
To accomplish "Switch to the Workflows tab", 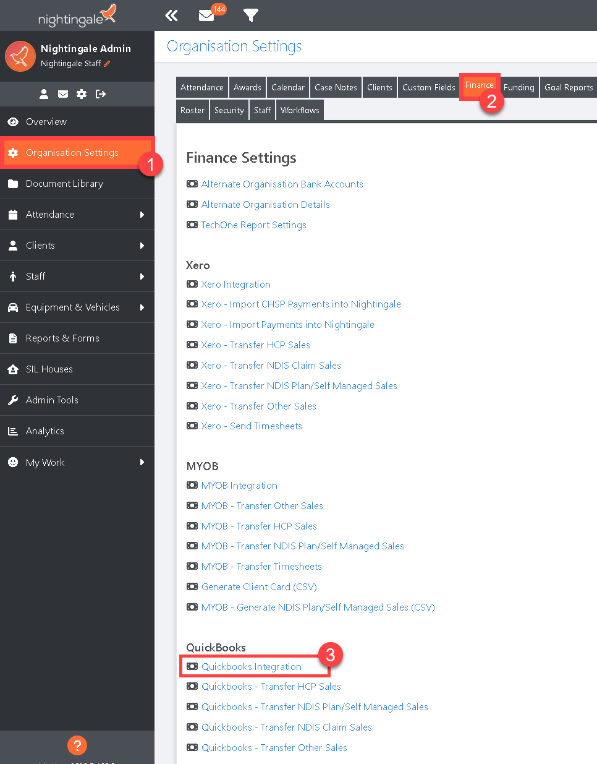I will click(x=300, y=110).
